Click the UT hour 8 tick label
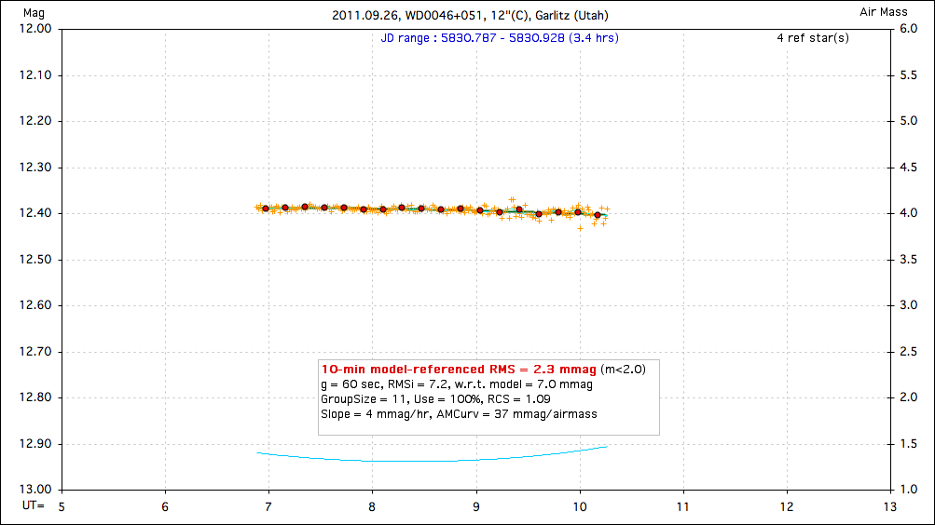The image size is (935, 525). tap(372, 506)
